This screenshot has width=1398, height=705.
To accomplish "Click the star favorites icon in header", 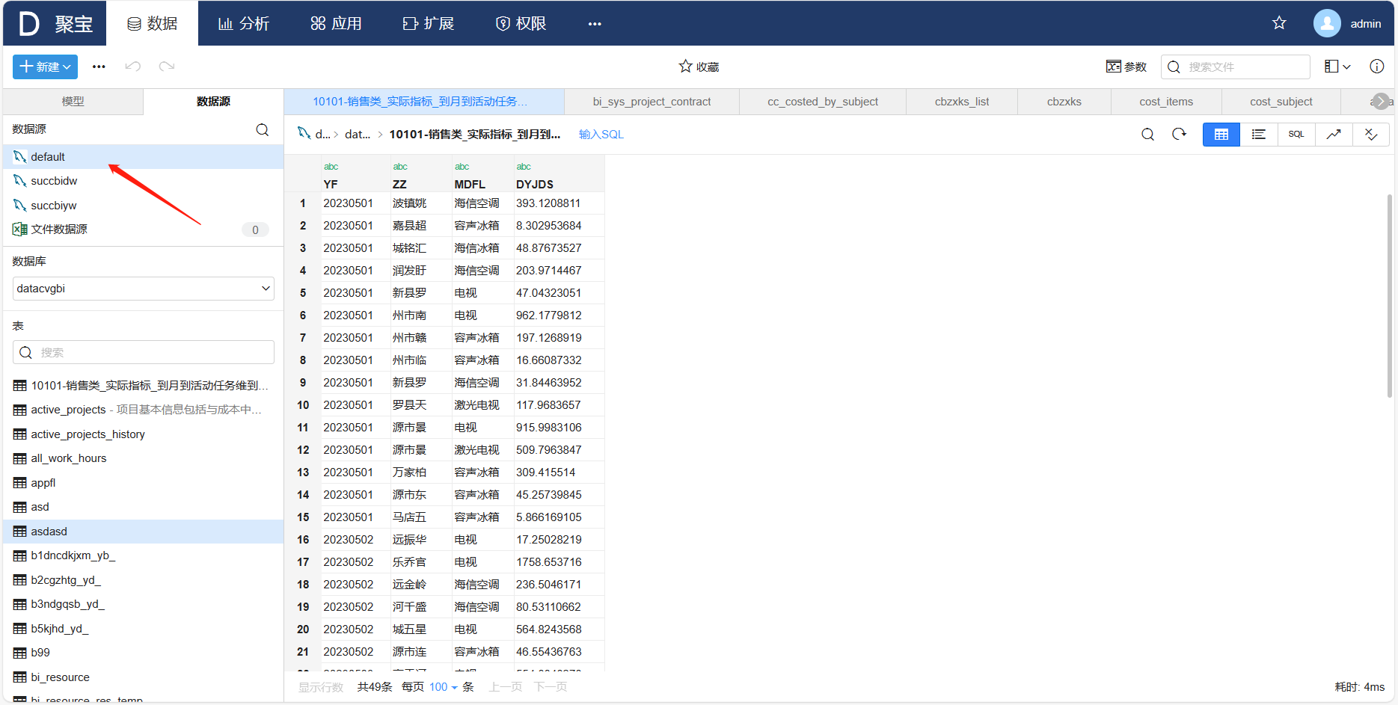I will [1279, 23].
